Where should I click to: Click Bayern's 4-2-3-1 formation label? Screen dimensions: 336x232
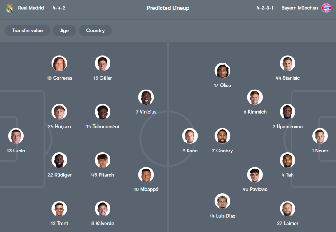tap(265, 8)
